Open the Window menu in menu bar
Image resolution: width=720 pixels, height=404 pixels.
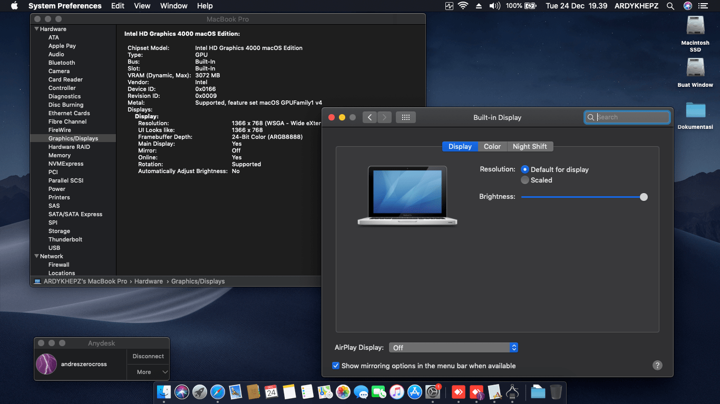point(173,6)
